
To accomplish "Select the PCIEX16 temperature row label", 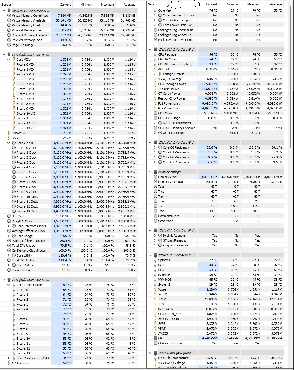I will coord(164,275).
